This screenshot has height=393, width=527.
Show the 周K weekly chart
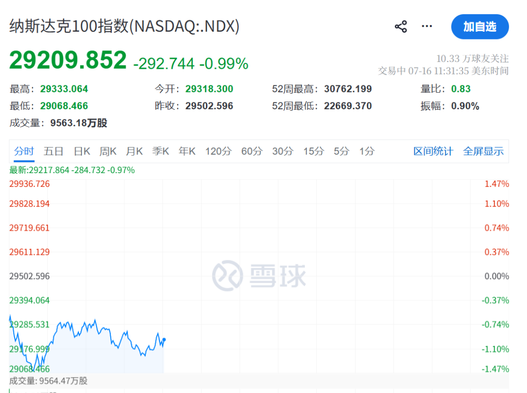coord(108,151)
